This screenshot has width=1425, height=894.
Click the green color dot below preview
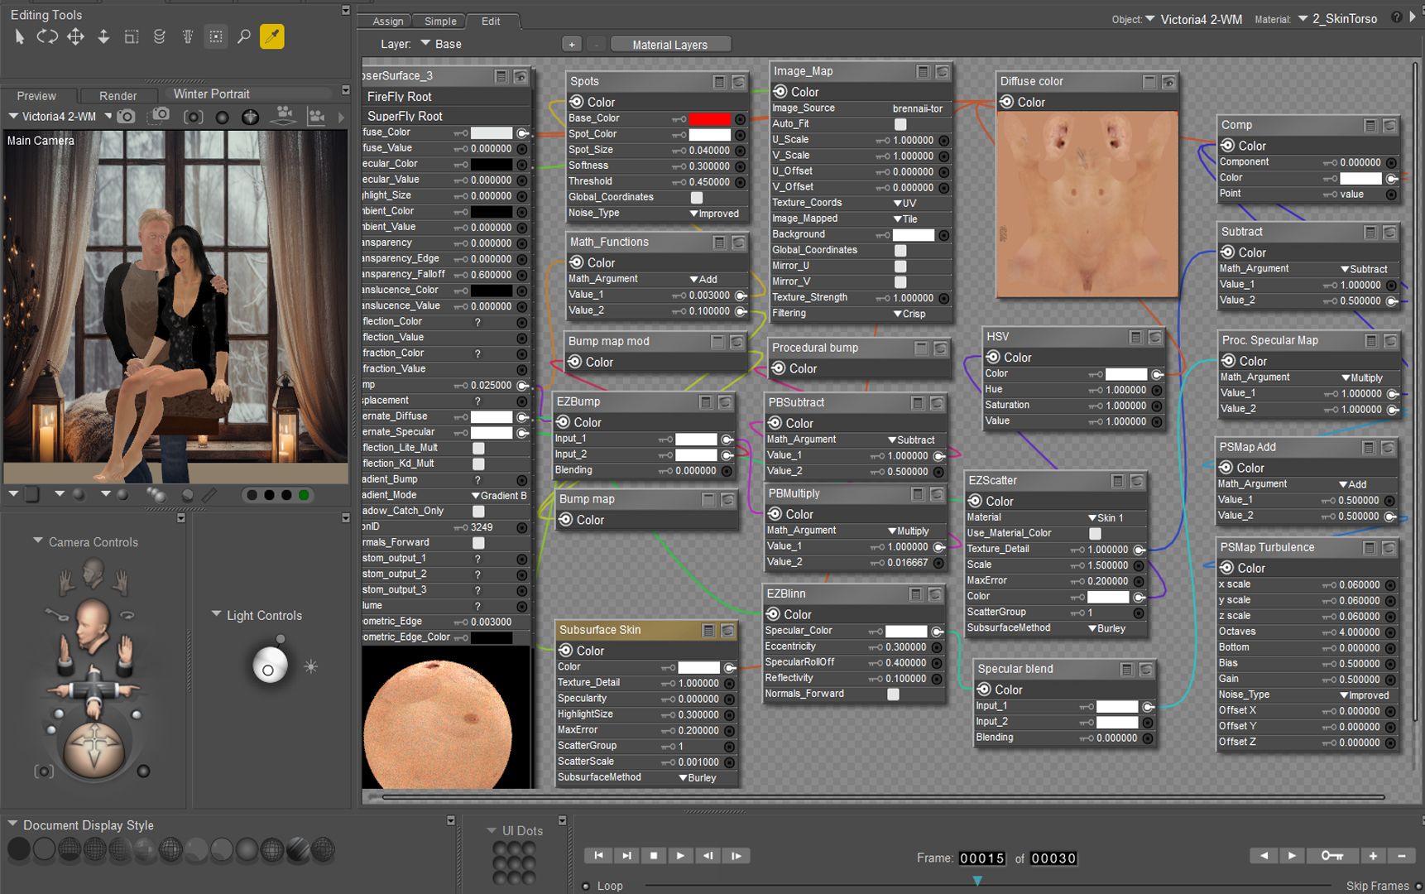coord(304,495)
